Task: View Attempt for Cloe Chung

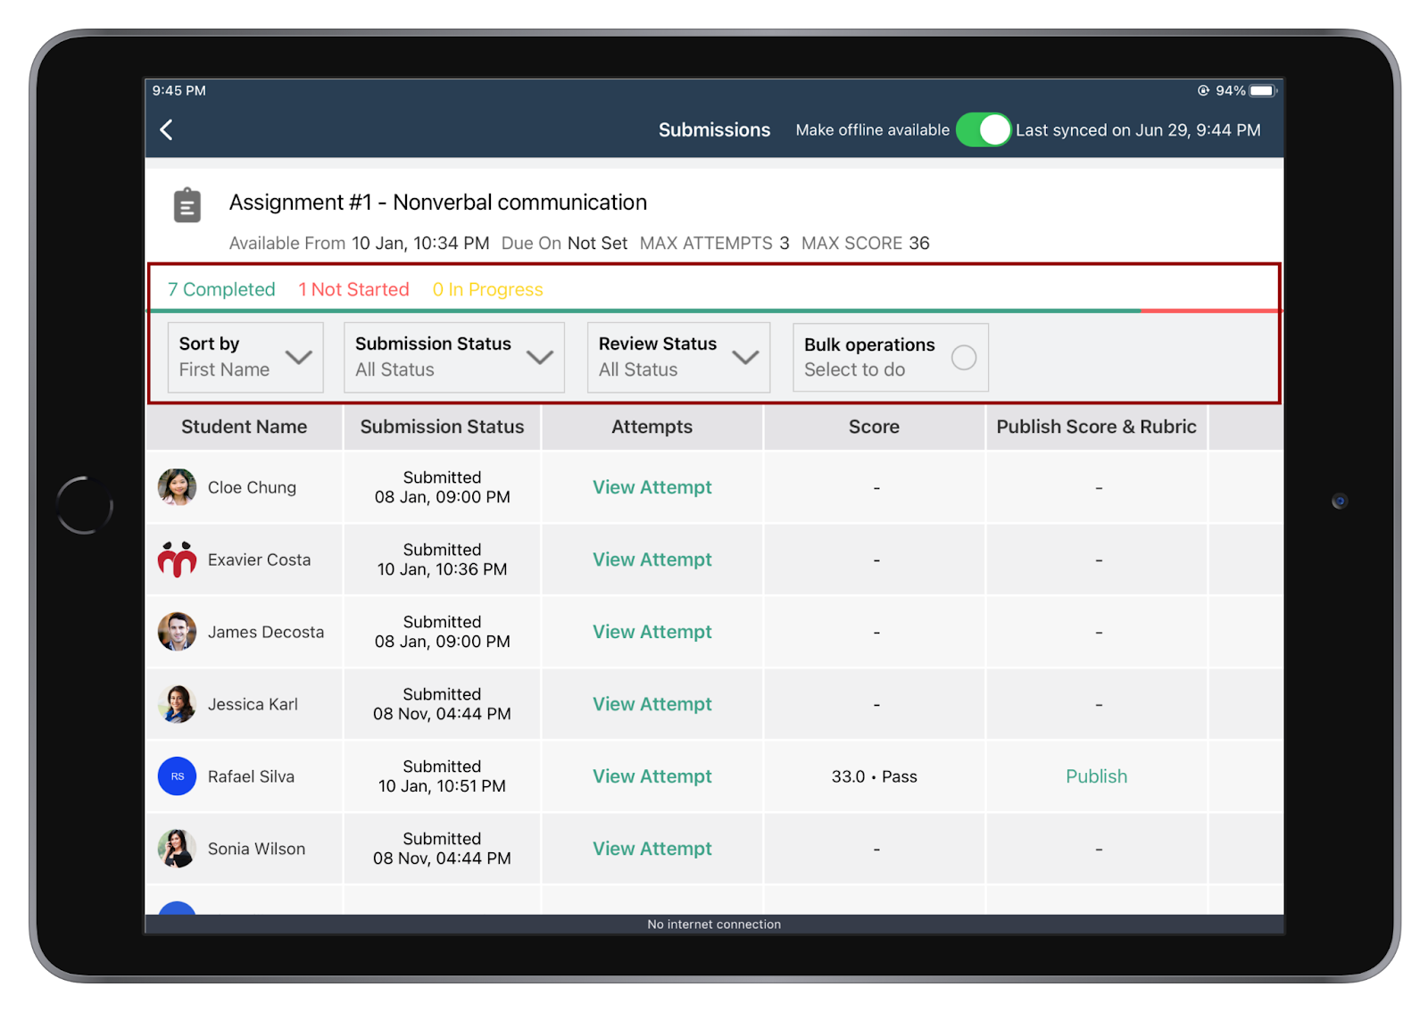Action: click(x=652, y=487)
